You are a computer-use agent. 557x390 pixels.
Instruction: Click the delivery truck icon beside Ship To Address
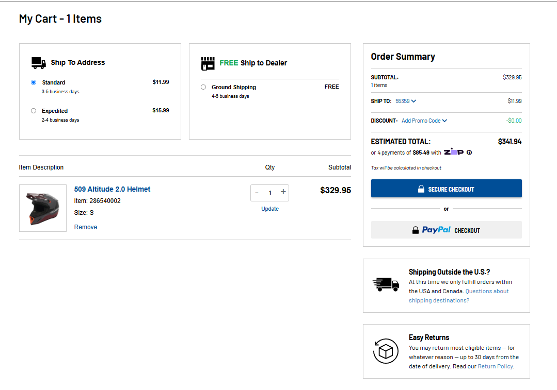39,63
